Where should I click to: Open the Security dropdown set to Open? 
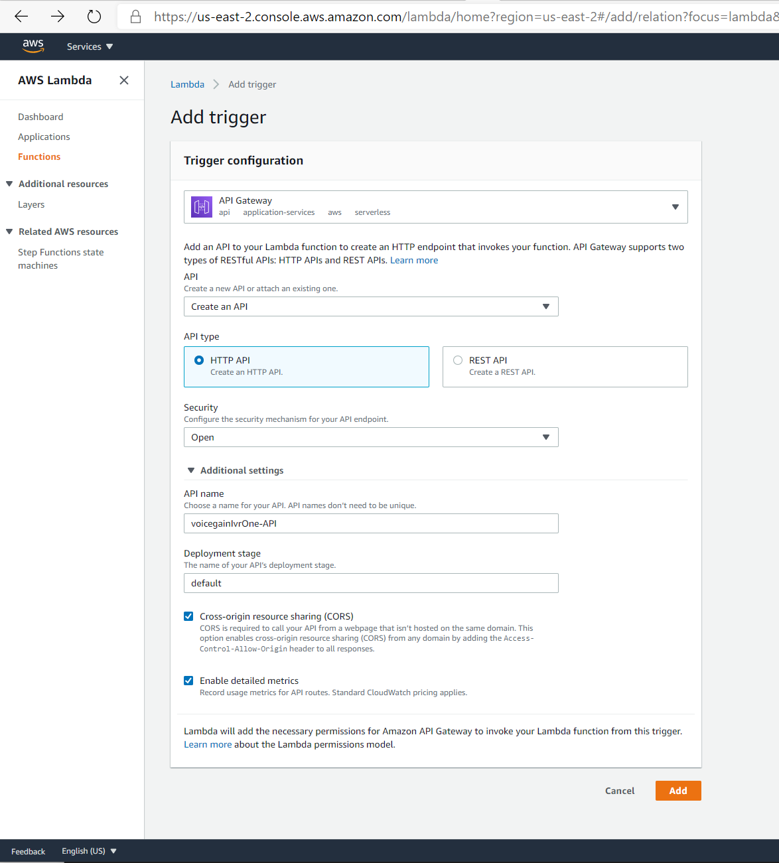371,437
